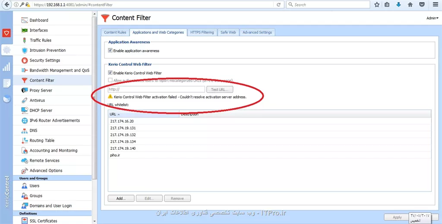Screen dimensions: 442x224
Task: Collapse the Definitions section header
Action: point(52,213)
